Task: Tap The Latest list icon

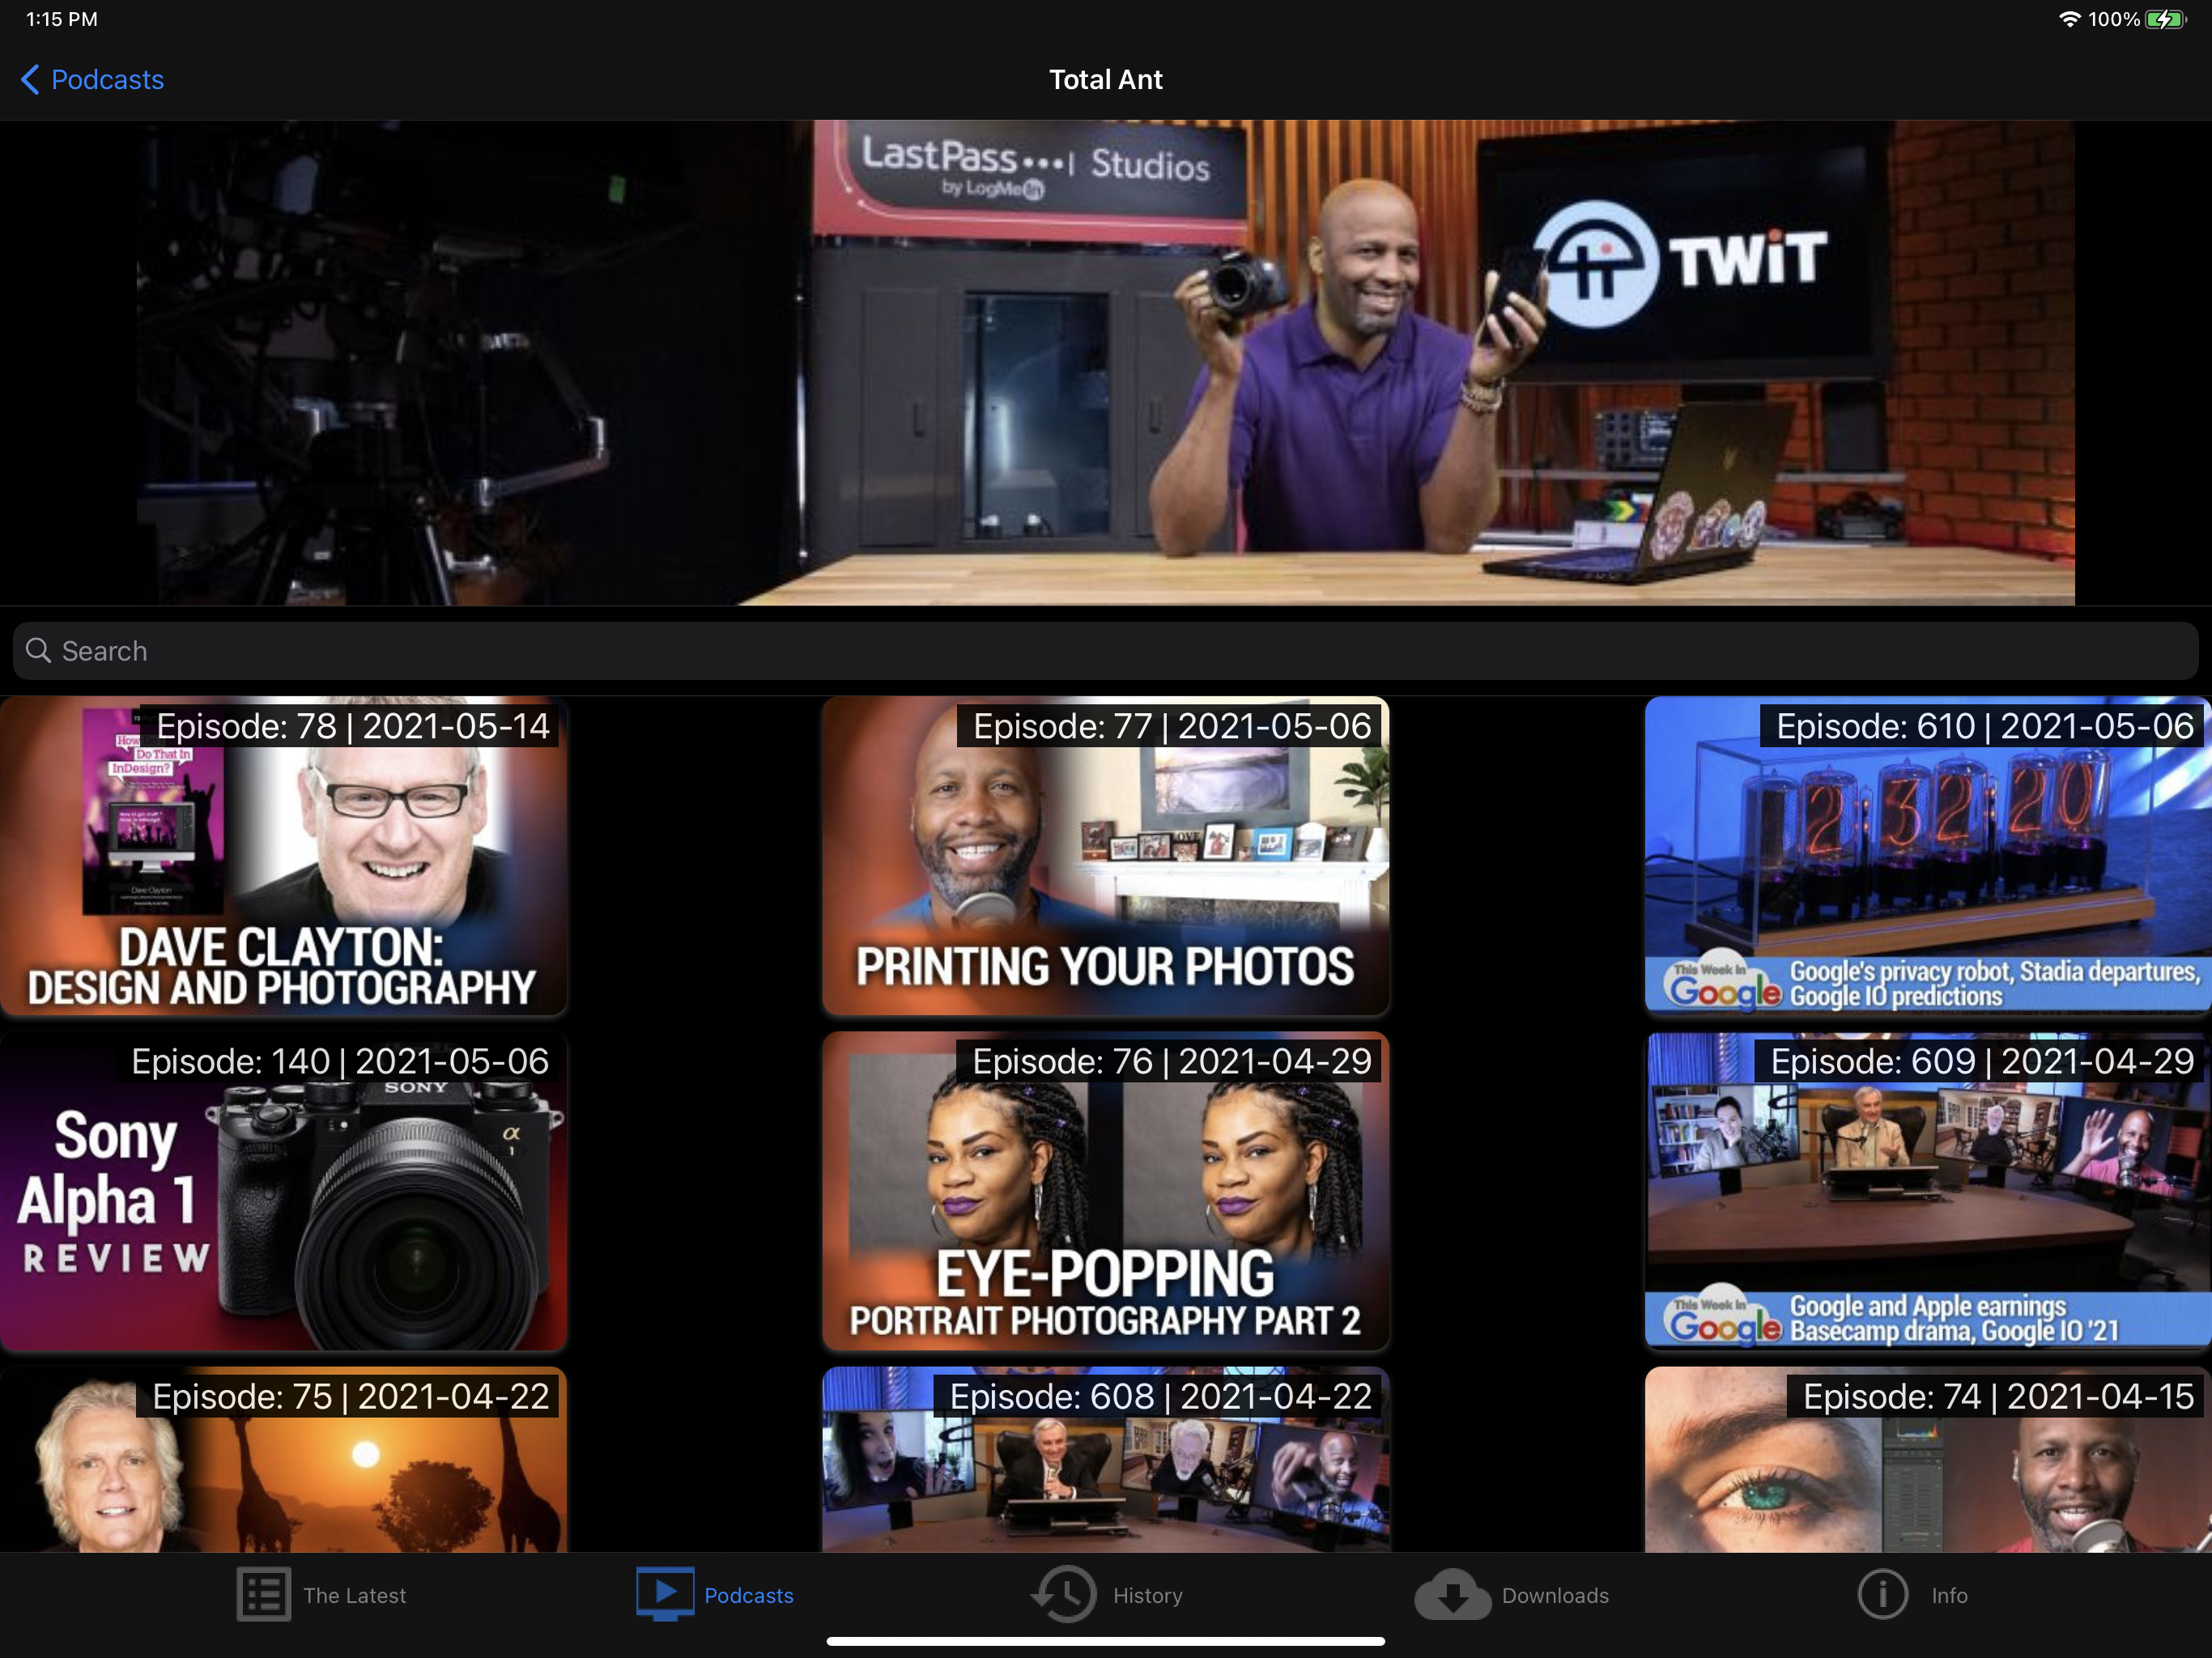Action: coord(264,1594)
